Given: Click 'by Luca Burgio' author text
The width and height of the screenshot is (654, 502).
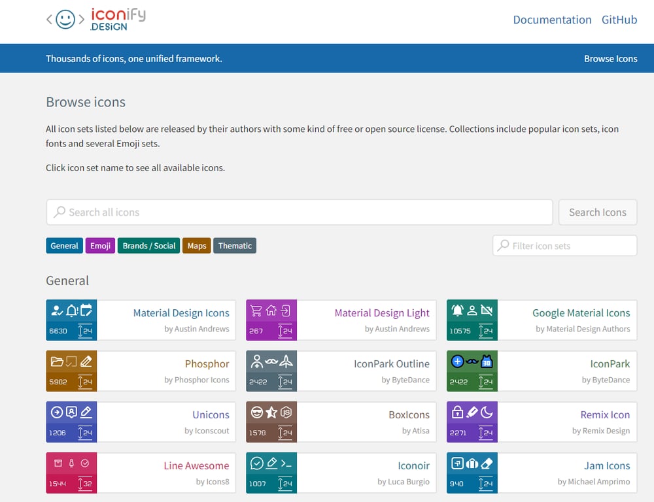Looking at the screenshot, I should [x=404, y=482].
